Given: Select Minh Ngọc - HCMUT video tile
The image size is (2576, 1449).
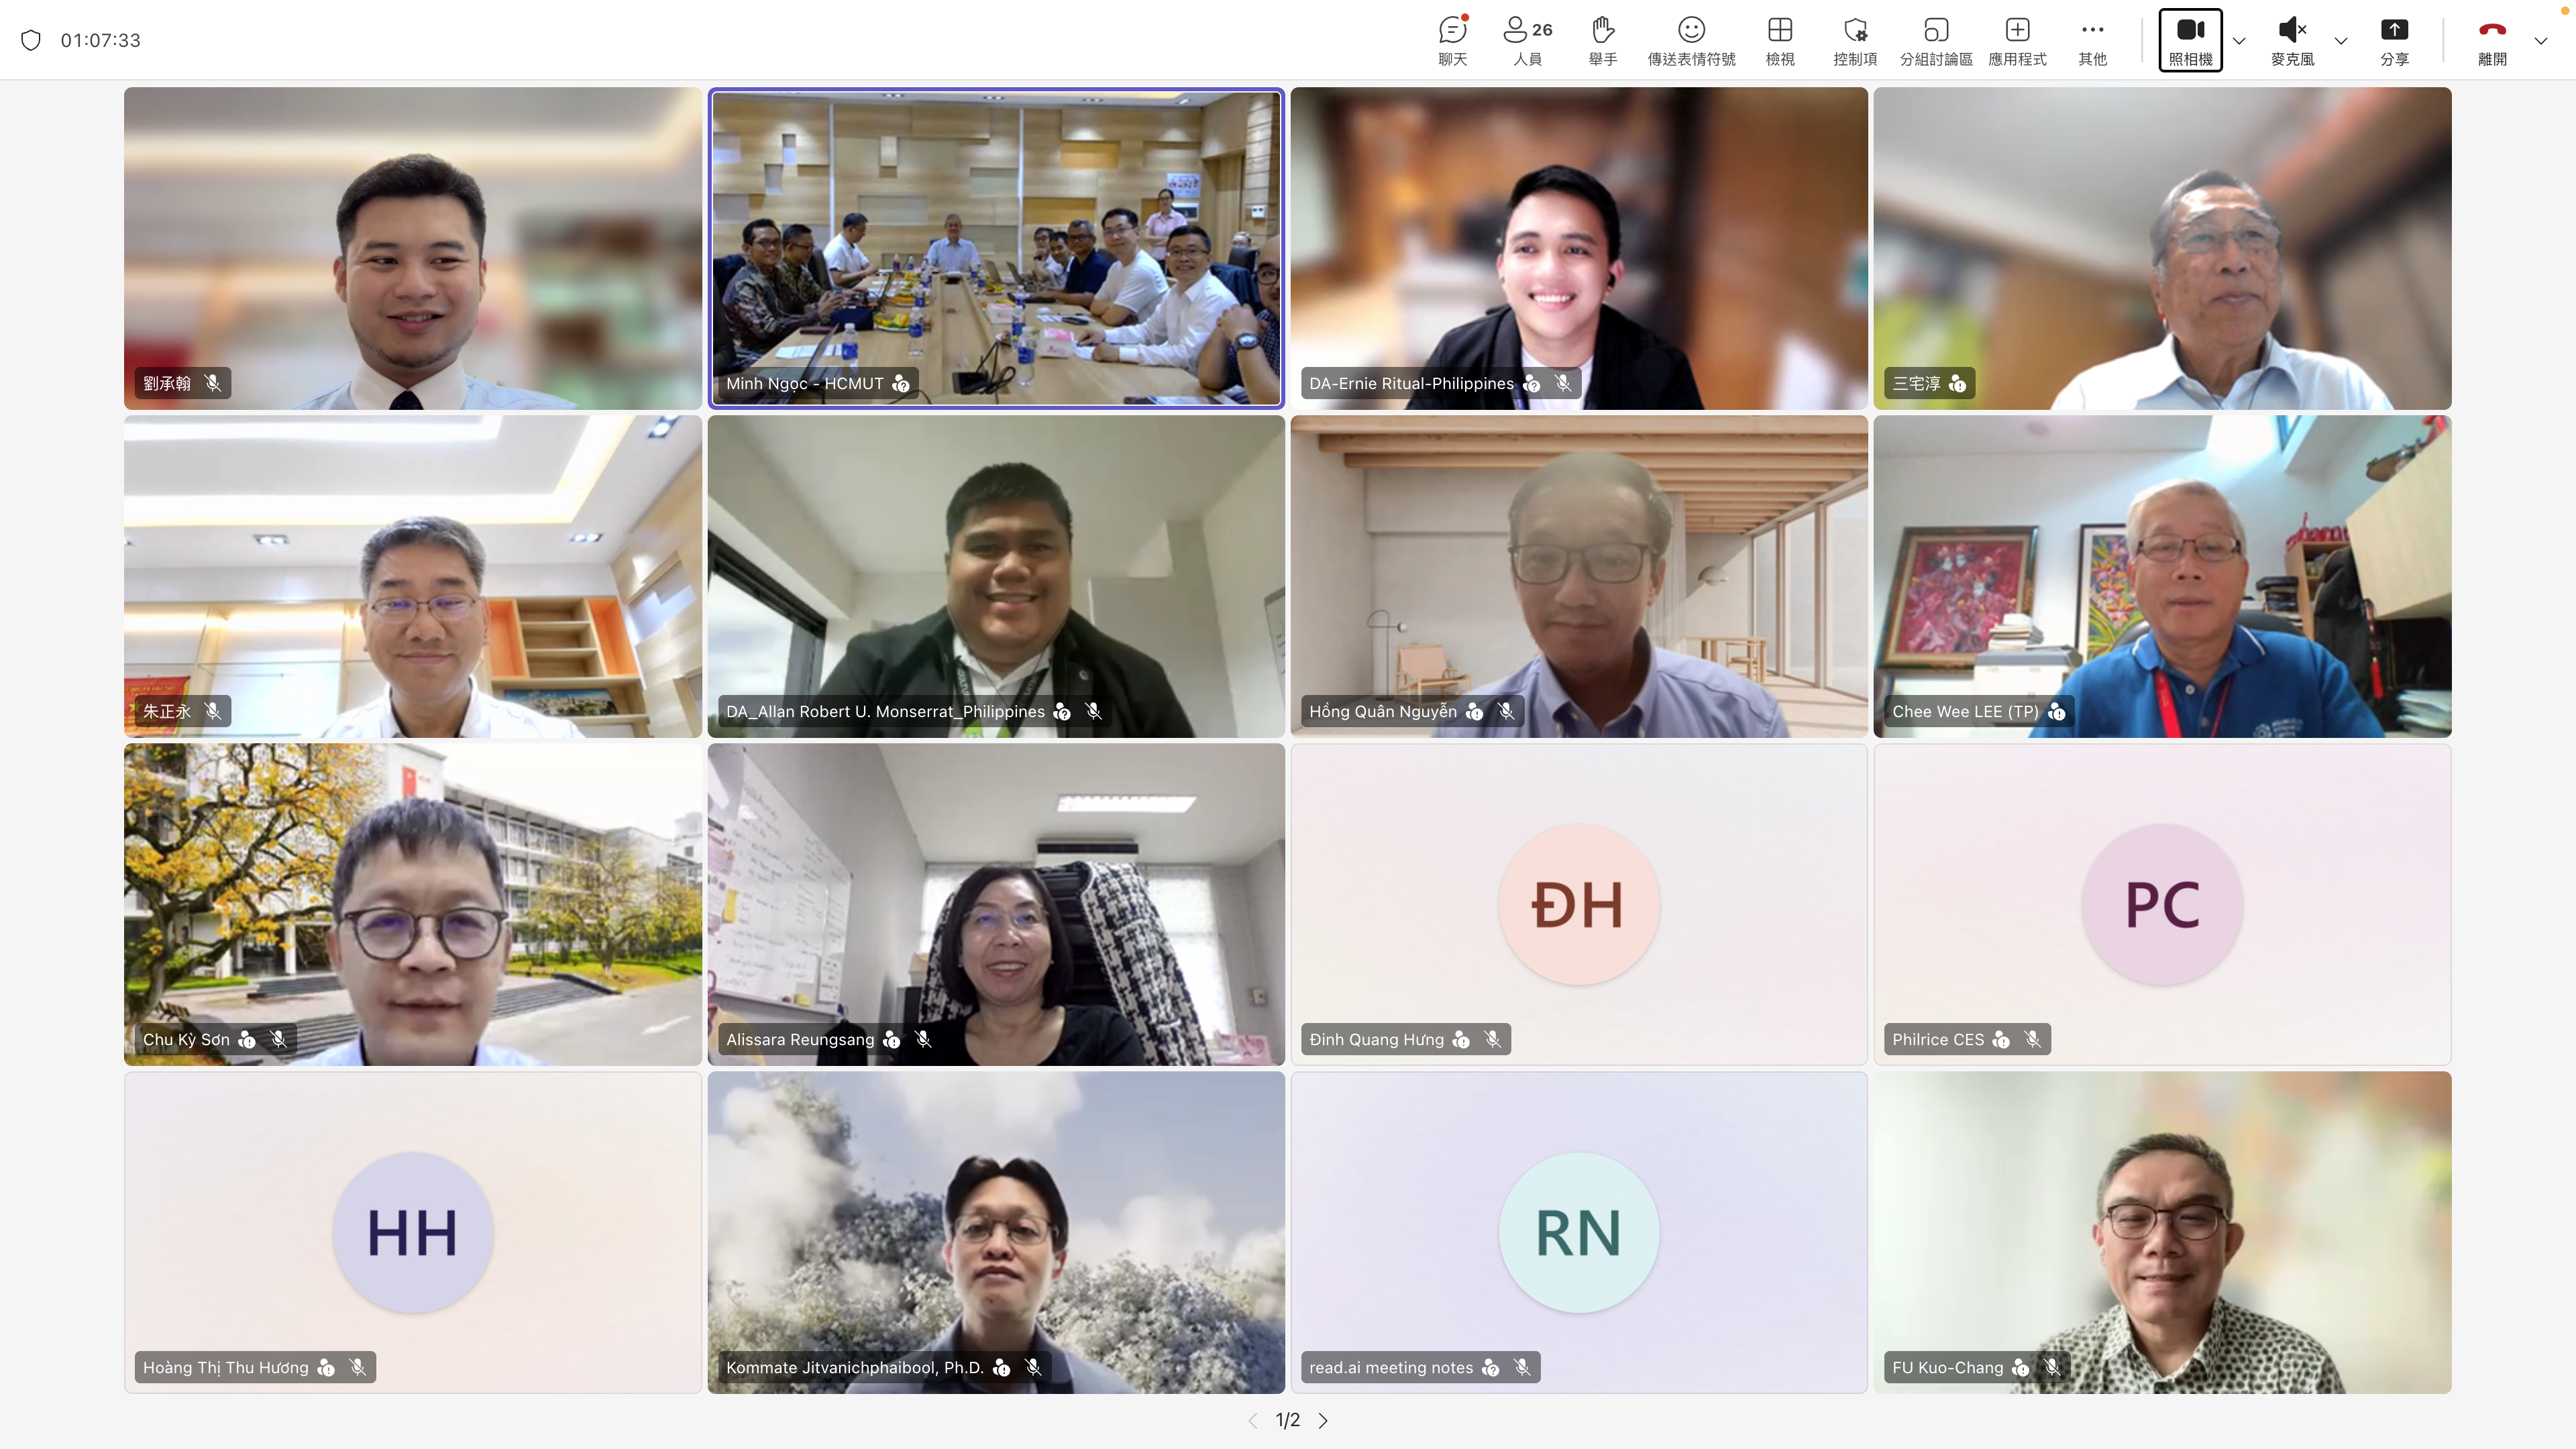Looking at the screenshot, I should (996, 248).
